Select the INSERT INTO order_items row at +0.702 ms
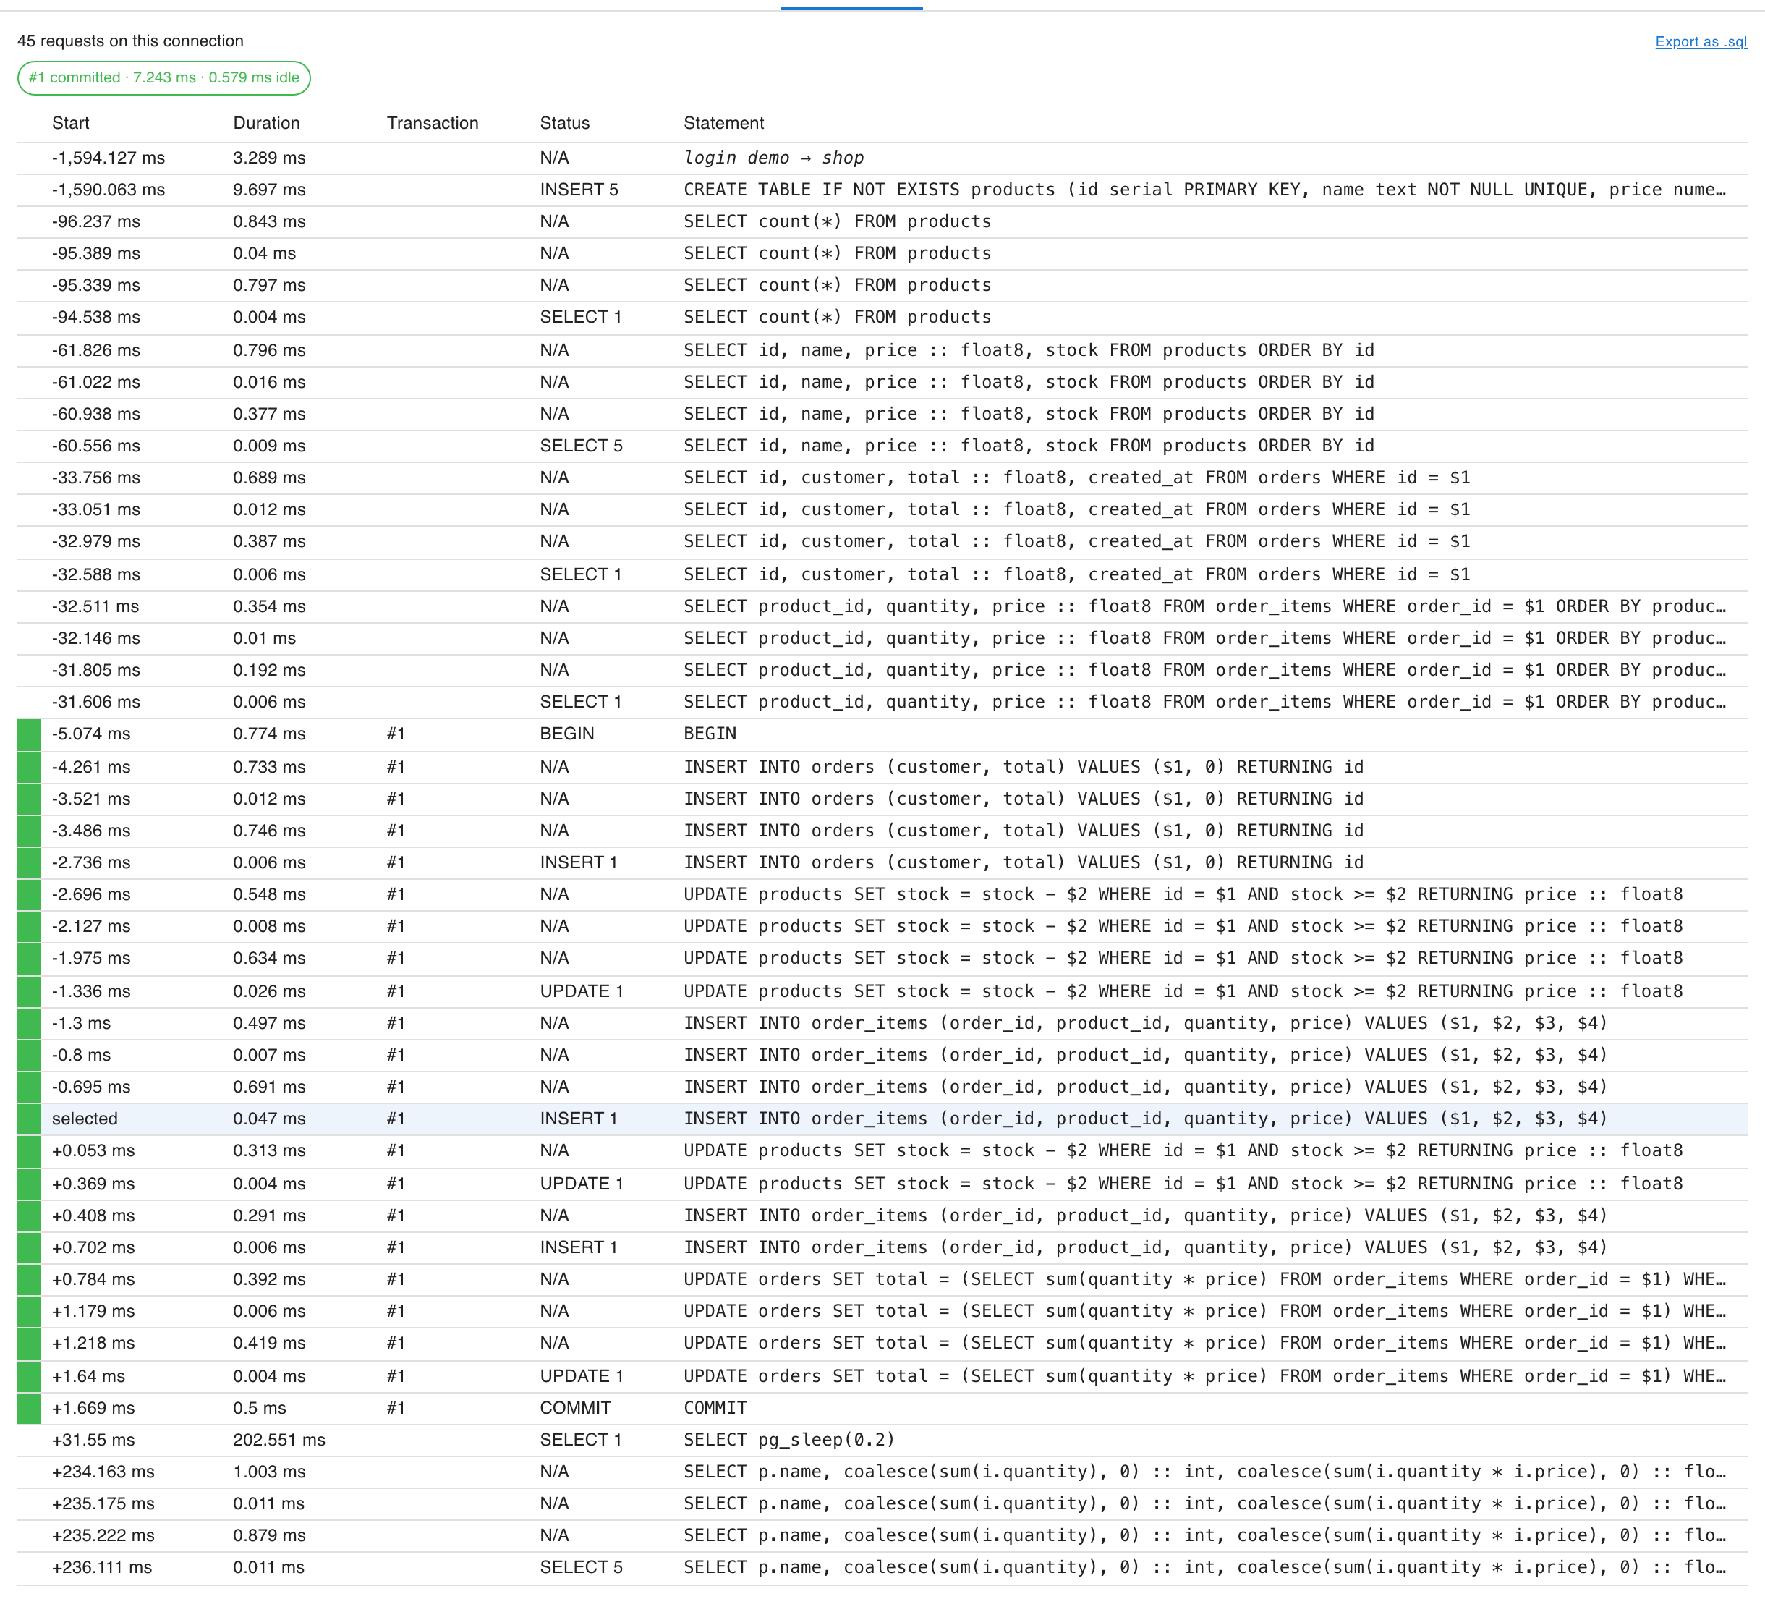Image resolution: width=1765 pixels, height=1599 pixels. [882, 1247]
